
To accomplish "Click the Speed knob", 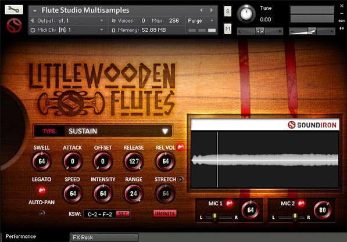I will [73, 194].
